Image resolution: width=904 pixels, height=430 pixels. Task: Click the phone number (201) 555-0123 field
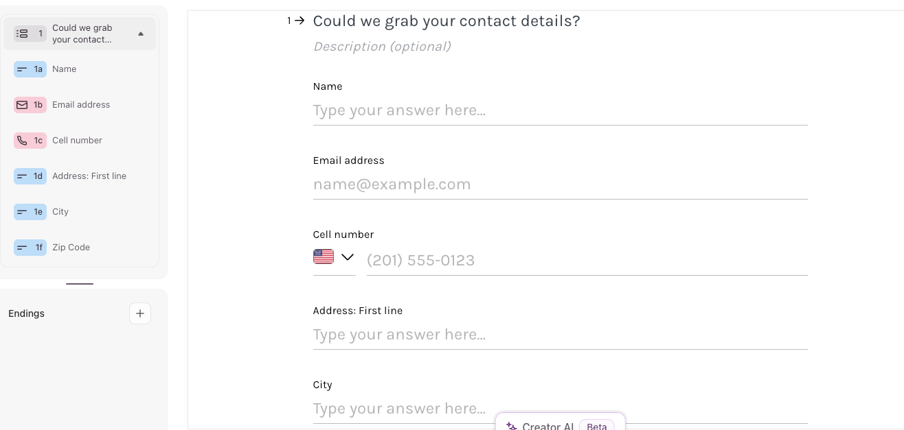tap(587, 261)
